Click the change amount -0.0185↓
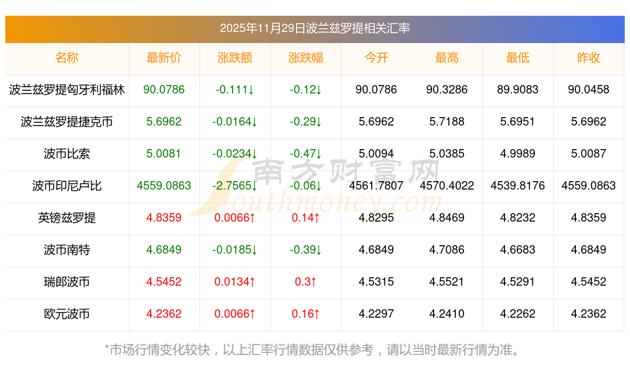The height and width of the screenshot is (366, 630). coord(235,250)
